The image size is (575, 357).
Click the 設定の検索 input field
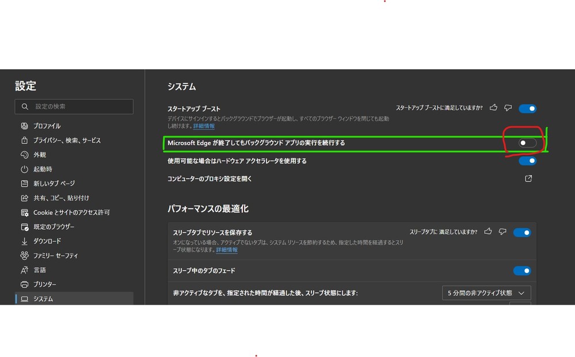81,107
